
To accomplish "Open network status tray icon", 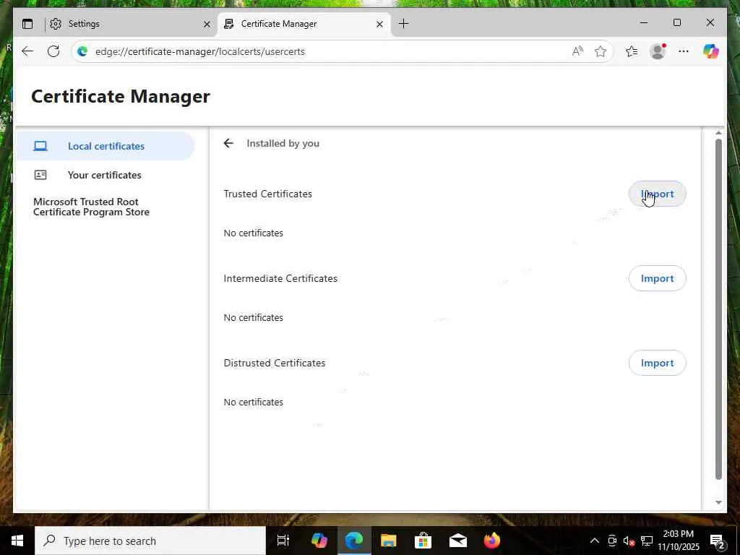I will pyautogui.click(x=647, y=541).
